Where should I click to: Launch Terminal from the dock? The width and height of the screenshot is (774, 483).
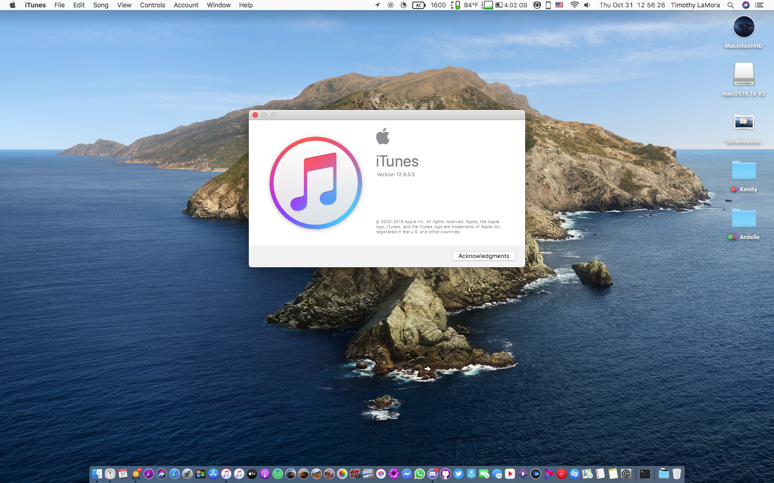[645, 474]
